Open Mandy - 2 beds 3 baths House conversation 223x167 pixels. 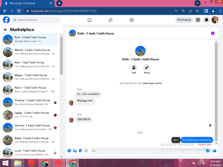click(x=30, y=52)
